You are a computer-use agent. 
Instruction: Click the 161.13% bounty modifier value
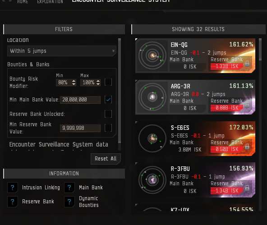click(241, 86)
